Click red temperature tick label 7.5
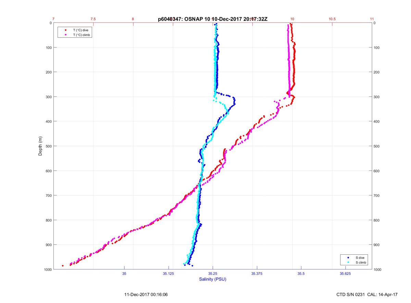 point(93,19)
